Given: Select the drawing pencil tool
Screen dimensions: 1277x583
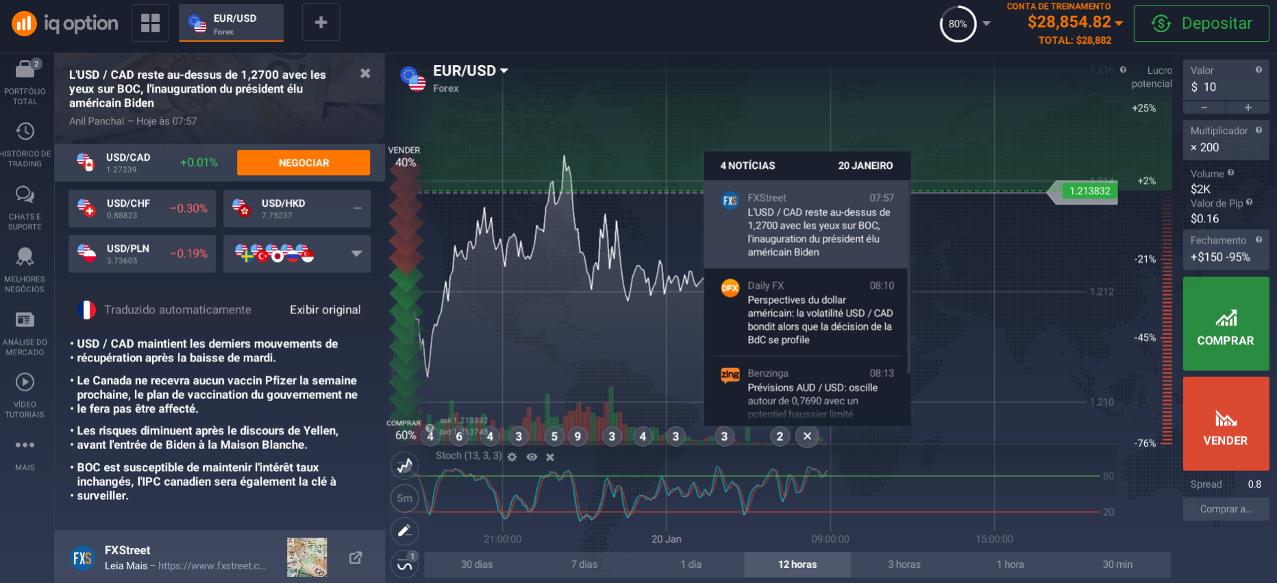Looking at the screenshot, I should [x=405, y=530].
